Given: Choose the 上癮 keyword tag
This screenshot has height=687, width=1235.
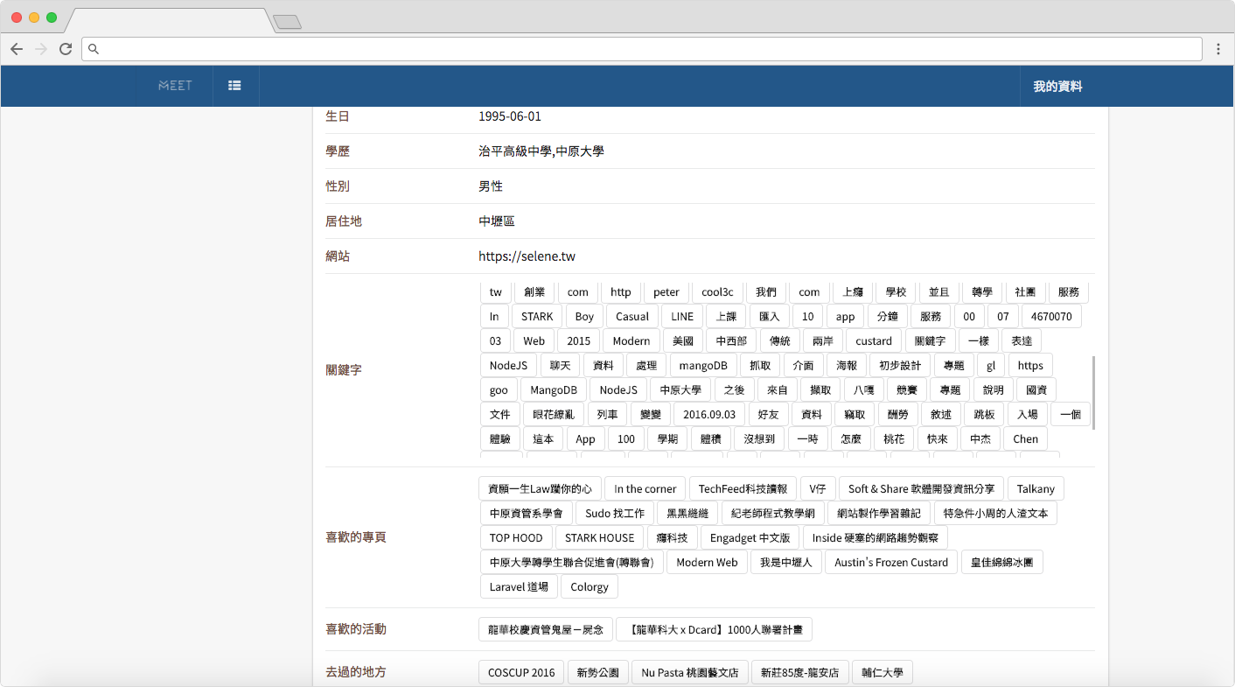Looking at the screenshot, I should pyautogui.click(x=853, y=292).
